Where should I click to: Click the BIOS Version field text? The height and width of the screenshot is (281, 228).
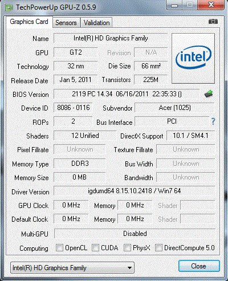[x=127, y=94]
